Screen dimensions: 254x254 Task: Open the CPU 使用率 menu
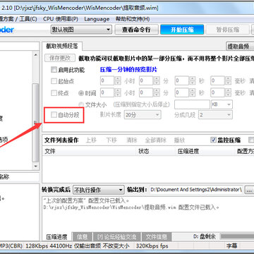(61, 19)
